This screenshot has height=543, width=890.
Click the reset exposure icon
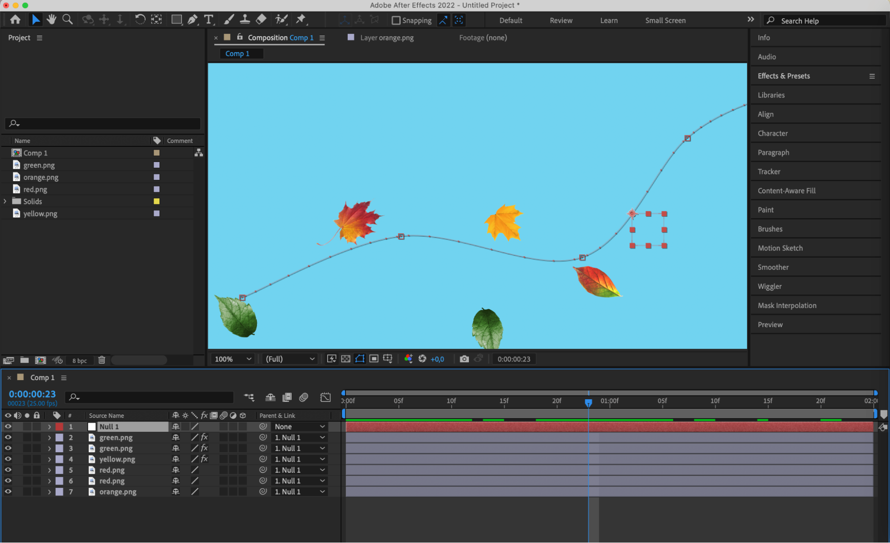coord(422,359)
